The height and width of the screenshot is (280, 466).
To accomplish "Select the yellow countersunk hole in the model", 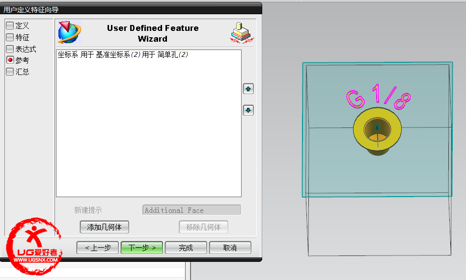I will click(378, 131).
